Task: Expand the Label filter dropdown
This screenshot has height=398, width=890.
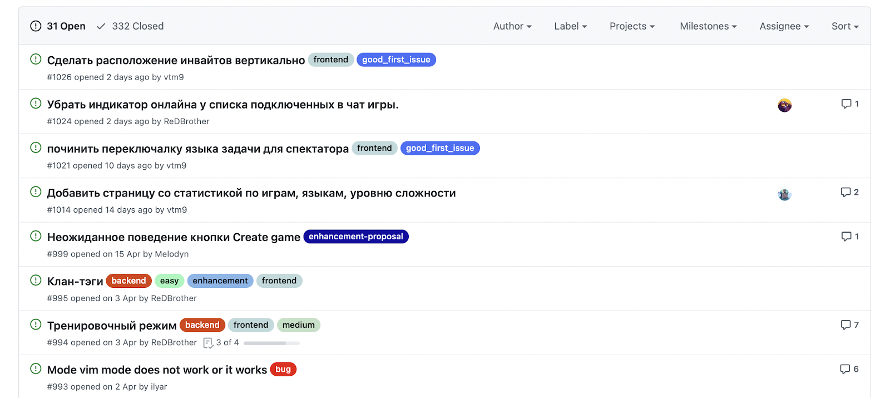Action: (570, 26)
